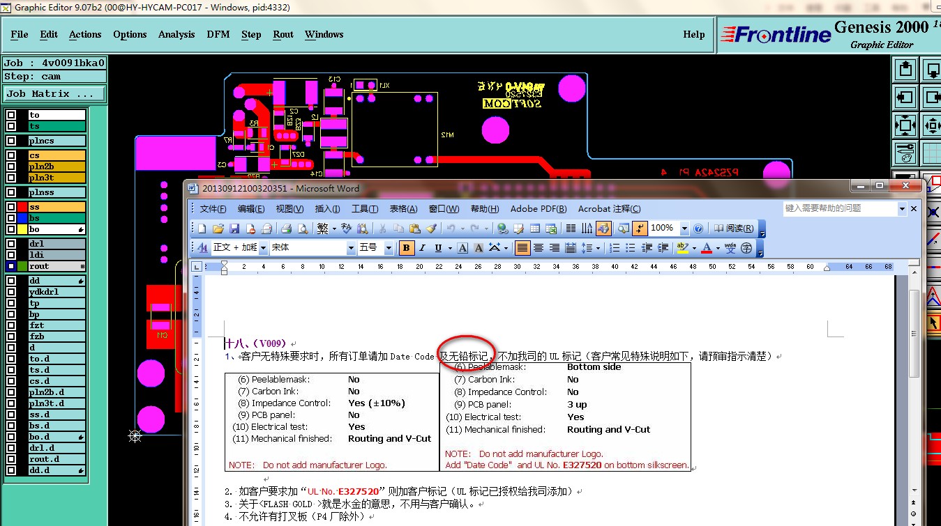941x526 pixels.
Task: Open the font name 宋体 dropdown
Action: (351, 247)
